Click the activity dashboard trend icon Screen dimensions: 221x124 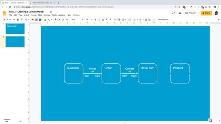click(173, 13)
